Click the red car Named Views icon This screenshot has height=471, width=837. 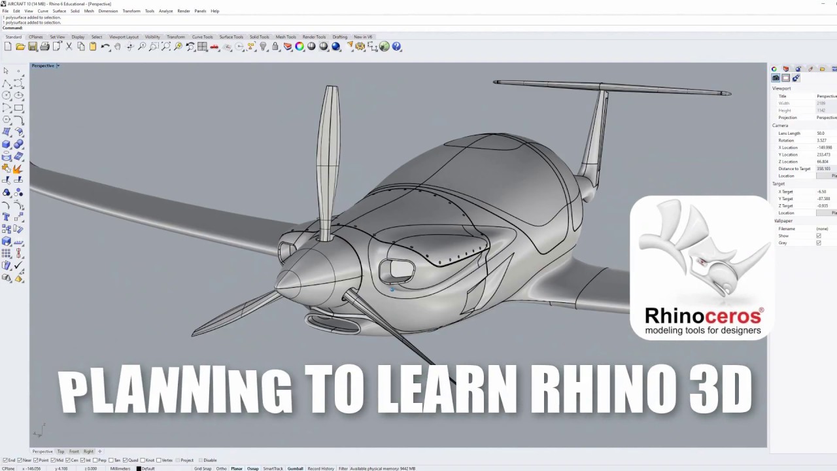pos(214,46)
